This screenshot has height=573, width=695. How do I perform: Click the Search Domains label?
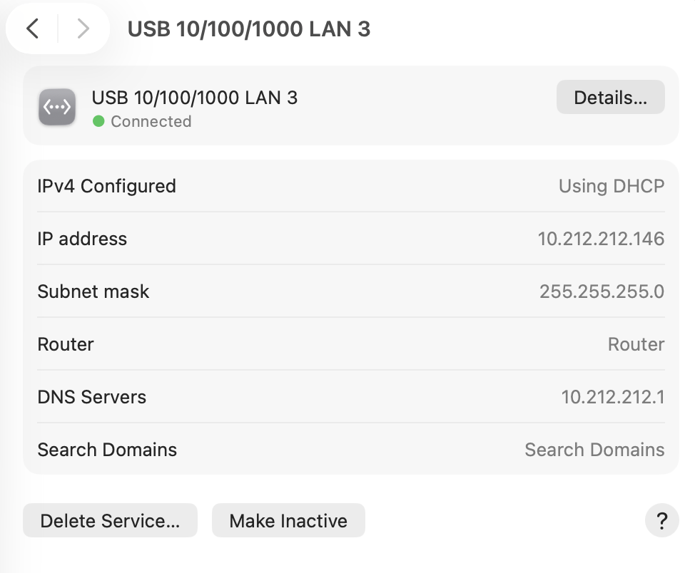[x=107, y=450]
